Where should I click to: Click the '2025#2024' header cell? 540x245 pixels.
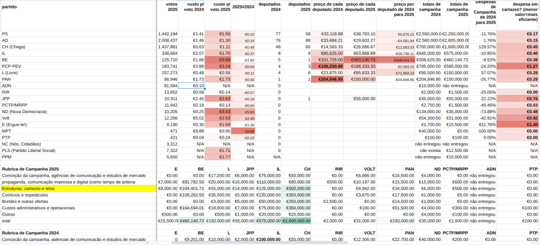244,7
